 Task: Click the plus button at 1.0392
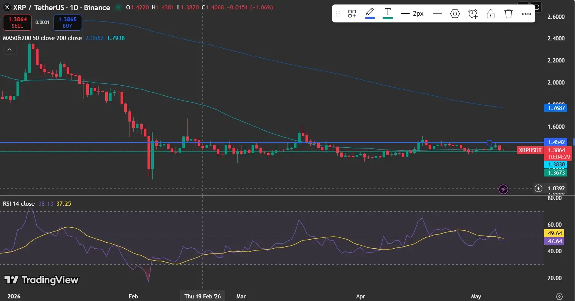click(x=538, y=188)
